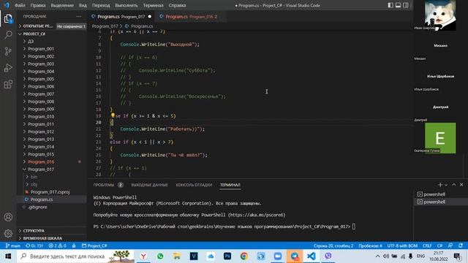Screen dimensions: 468x263
Task: Click the line and column indicator
Action: 333,245
